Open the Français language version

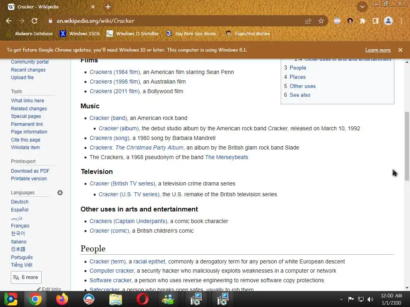pos(20,225)
